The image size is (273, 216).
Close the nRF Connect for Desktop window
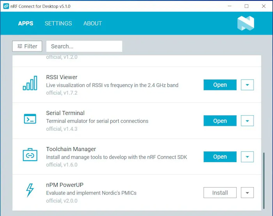point(264,6)
